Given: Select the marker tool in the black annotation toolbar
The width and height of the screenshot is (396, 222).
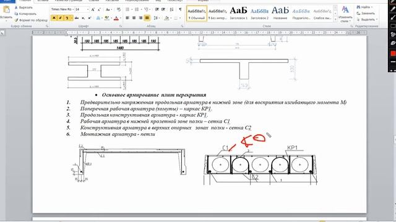Looking at the screenshot, I should click(393, 9).
